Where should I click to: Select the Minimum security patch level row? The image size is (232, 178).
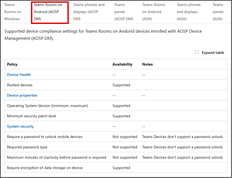pos(32,116)
